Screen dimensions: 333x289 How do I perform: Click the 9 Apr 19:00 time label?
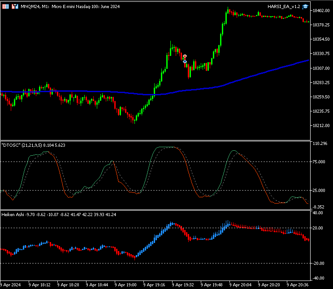coord(125,285)
